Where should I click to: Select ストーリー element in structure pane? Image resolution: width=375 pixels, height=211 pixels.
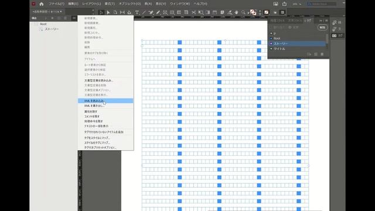tap(52, 29)
